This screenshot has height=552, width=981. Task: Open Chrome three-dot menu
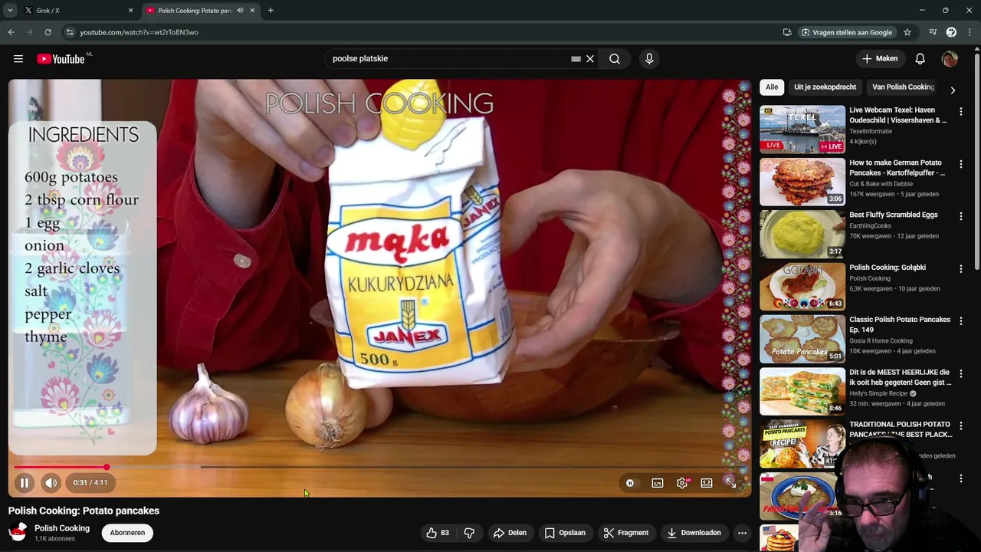point(970,32)
